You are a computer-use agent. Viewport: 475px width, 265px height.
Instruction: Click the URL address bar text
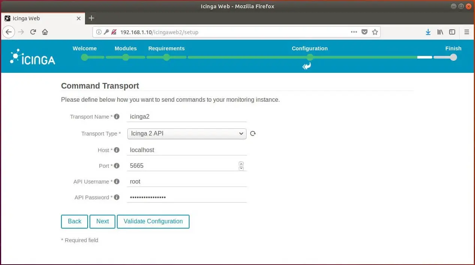coord(159,32)
